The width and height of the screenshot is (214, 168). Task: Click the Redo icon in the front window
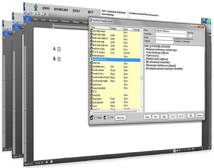coord(36,14)
